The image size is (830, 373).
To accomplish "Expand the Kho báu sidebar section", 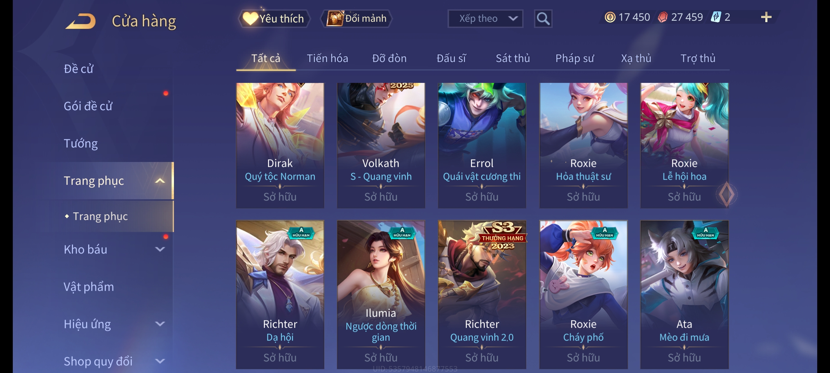I will 160,249.
